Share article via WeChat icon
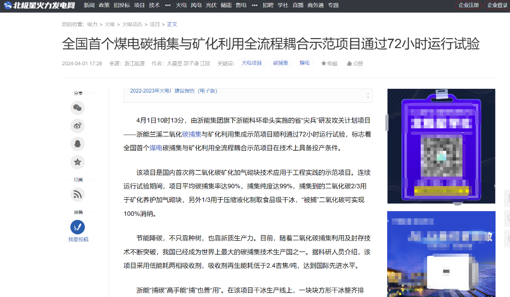The image size is (510, 297). pyautogui.click(x=77, y=108)
